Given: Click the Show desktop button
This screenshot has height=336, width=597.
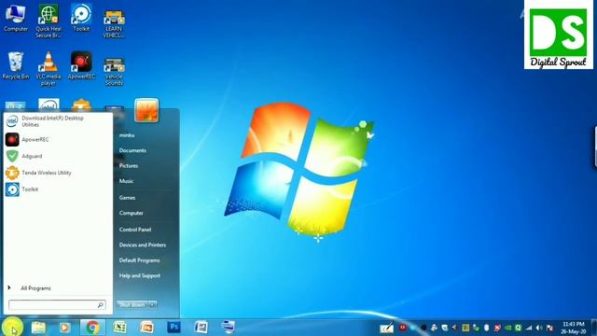Looking at the screenshot, I should 594,328.
